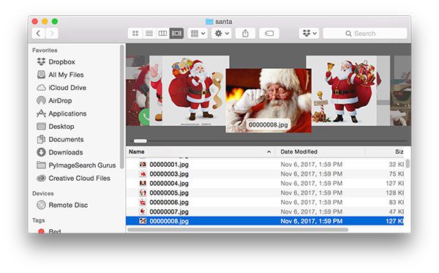Click the file list horizontal scrollbar

[238, 230]
